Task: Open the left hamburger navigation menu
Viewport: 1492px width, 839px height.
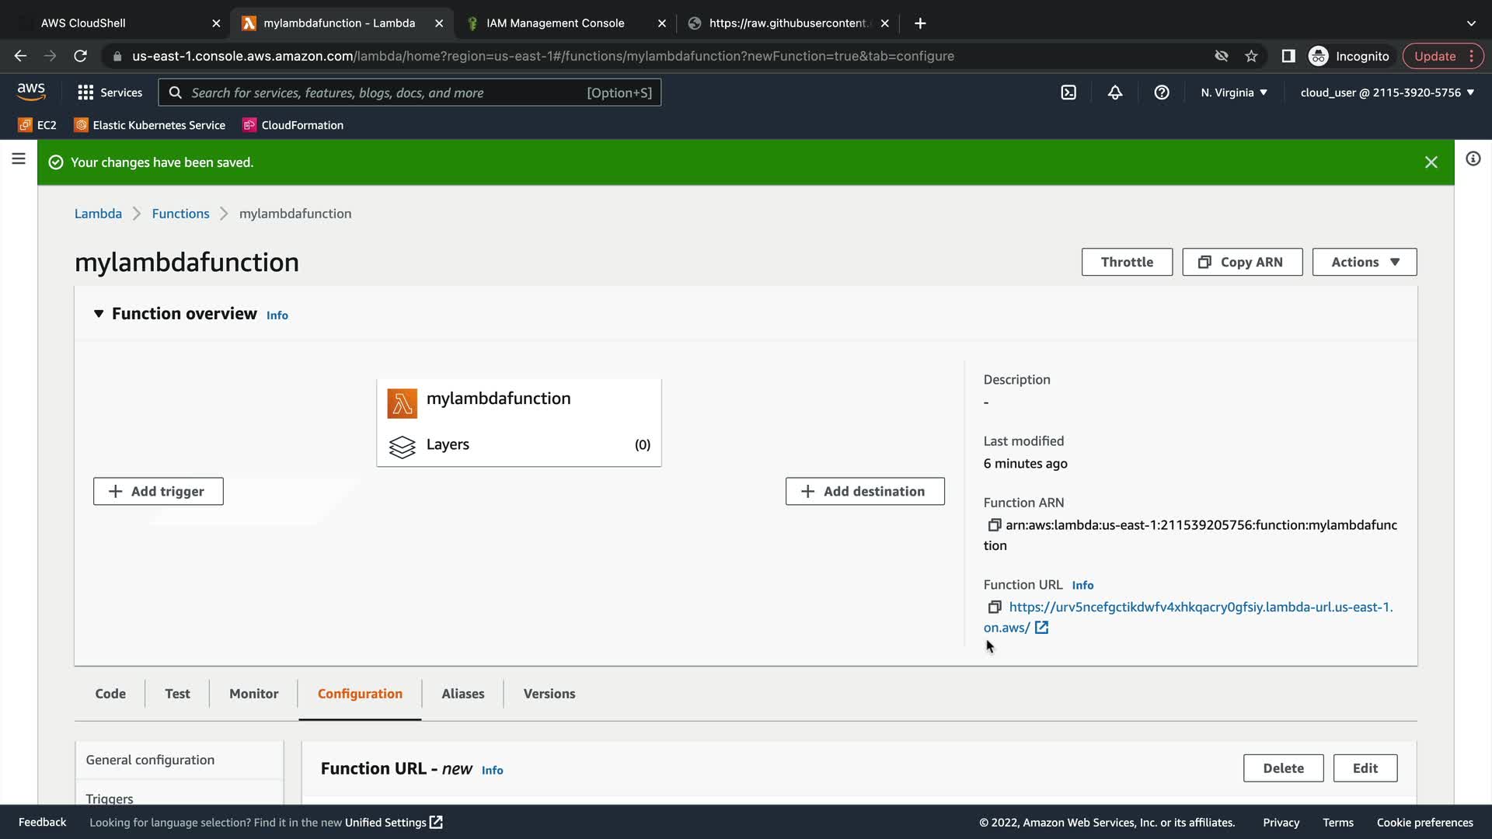Action: (x=19, y=159)
